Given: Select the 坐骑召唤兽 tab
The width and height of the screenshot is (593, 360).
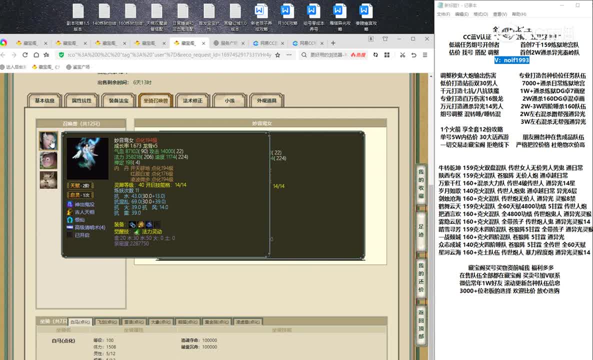Looking at the screenshot, I should point(156,100).
